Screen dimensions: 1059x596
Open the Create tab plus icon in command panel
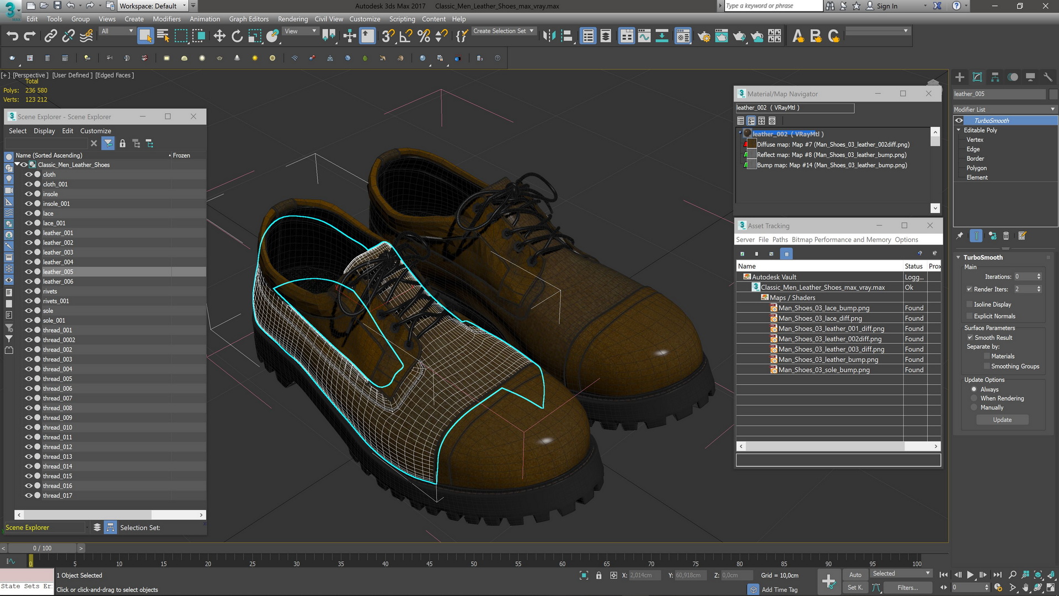point(960,77)
